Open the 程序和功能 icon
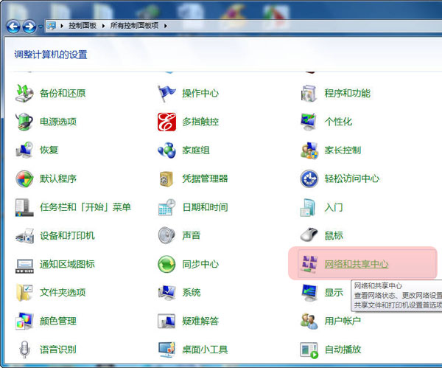 tap(309, 93)
